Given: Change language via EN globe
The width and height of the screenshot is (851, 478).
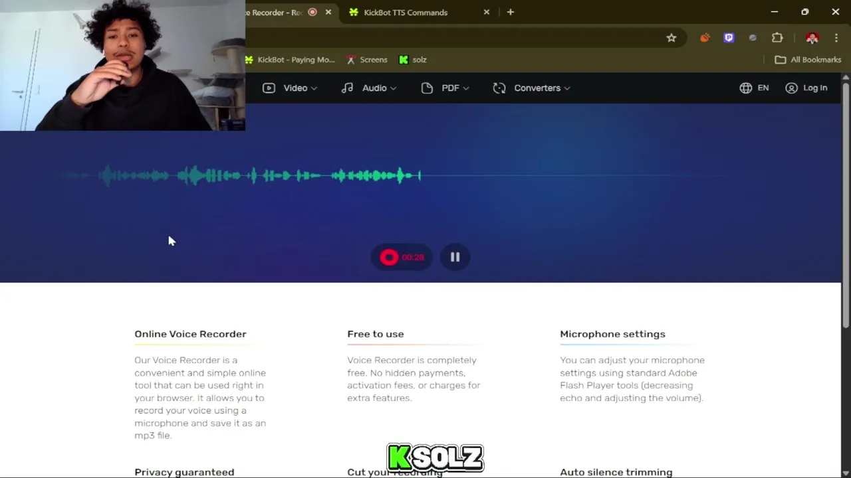Looking at the screenshot, I should 754,88.
